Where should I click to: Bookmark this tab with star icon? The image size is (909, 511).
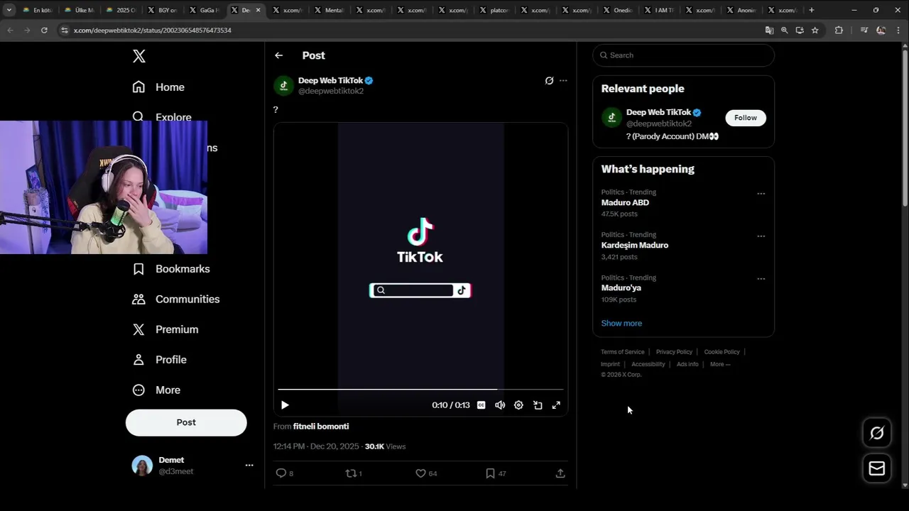(815, 31)
